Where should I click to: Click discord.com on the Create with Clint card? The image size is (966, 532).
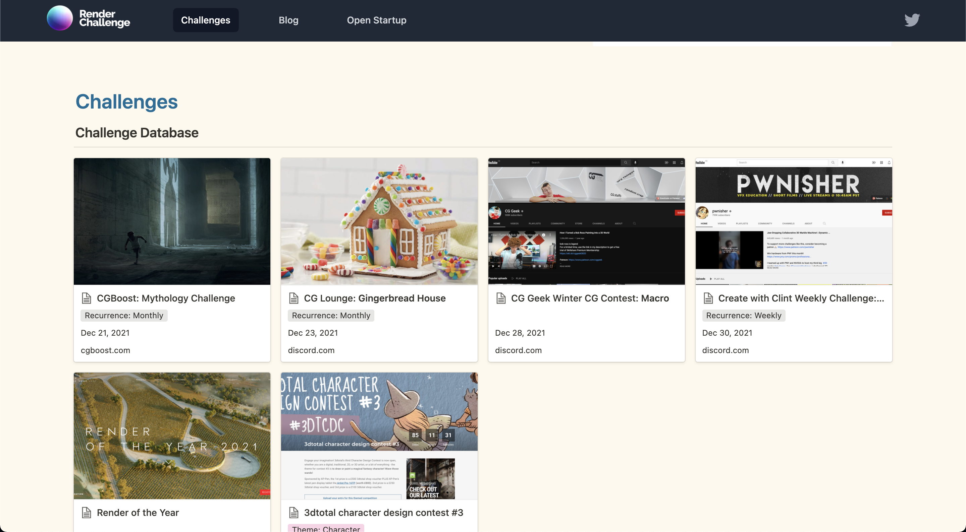coord(725,350)
